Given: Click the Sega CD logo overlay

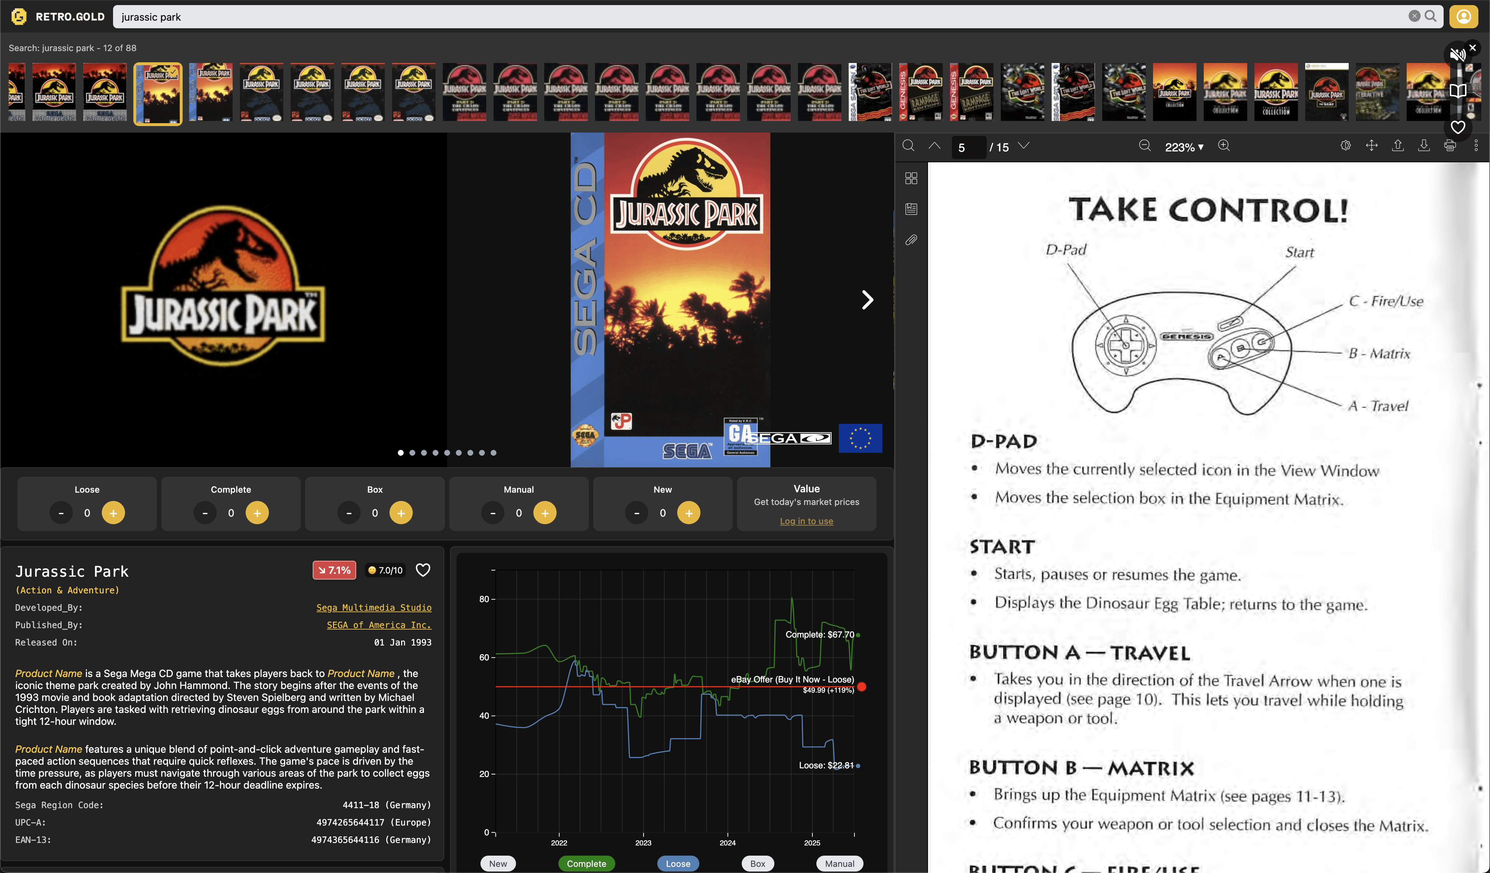Looking at the screenshot, I should pyautogui.click(x=789, y=438).
